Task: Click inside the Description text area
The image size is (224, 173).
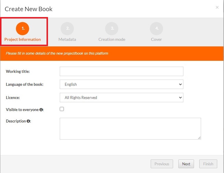Action: 130,129
